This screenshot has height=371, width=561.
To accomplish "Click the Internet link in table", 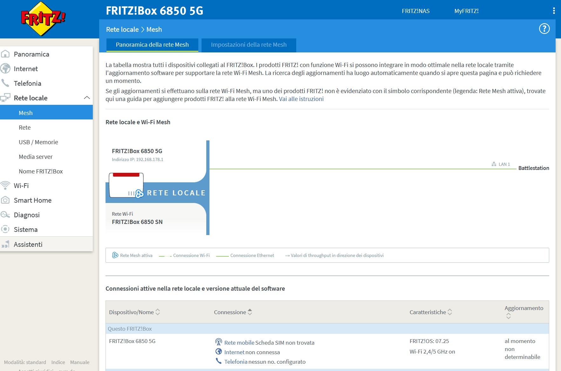I will point(234,352).
